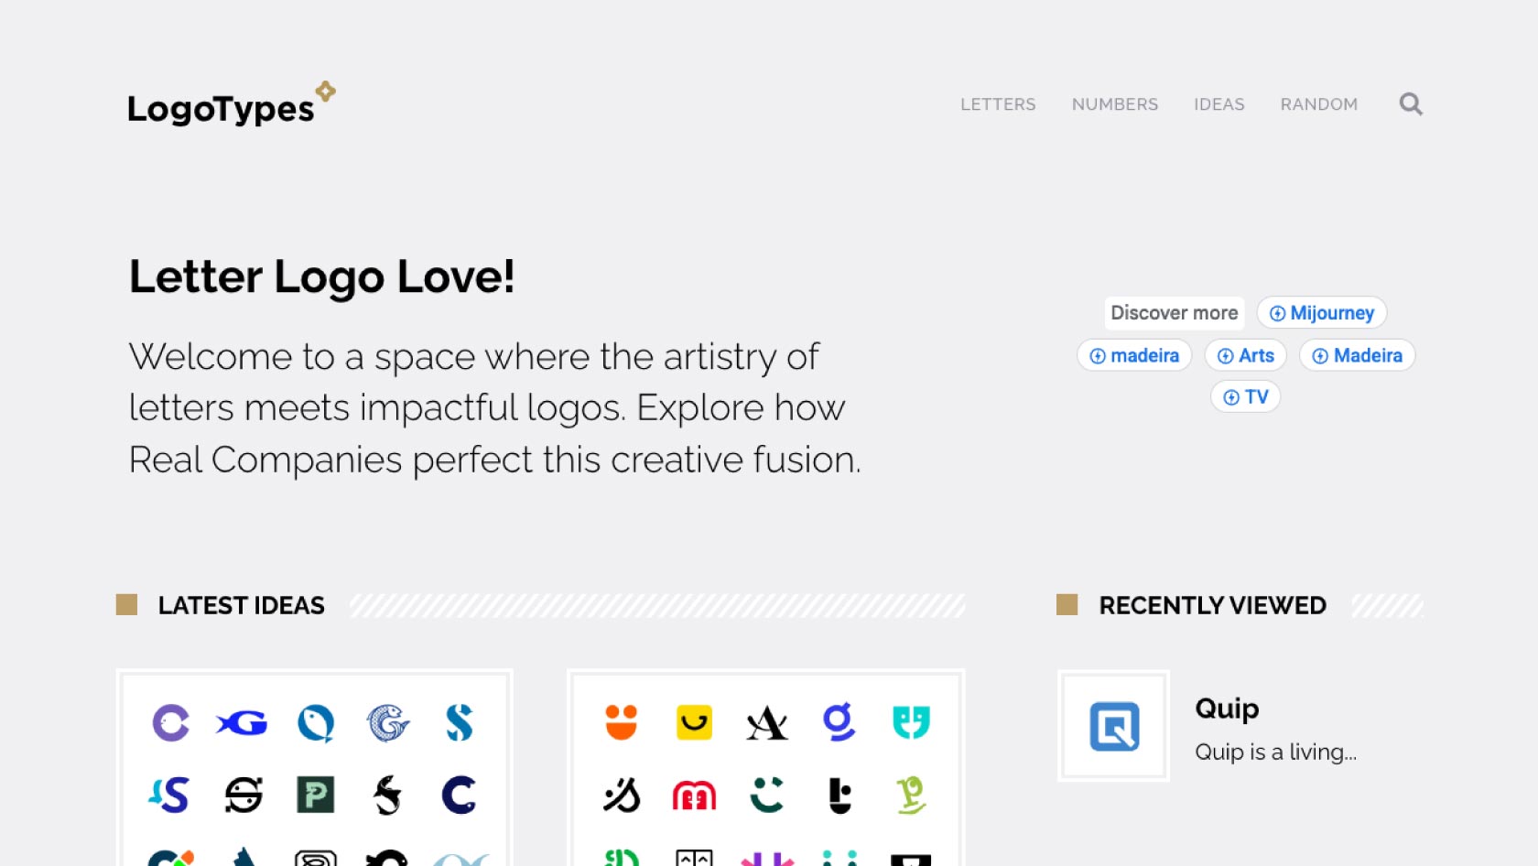This screenshot has width=1538, height=866.
Task: Select the Arts tag link
Action: tap(1245, 355)
